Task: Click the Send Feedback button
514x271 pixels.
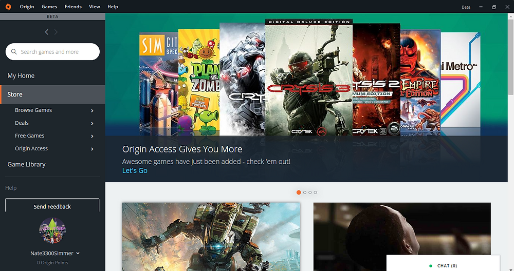Action: click(52, 205)
